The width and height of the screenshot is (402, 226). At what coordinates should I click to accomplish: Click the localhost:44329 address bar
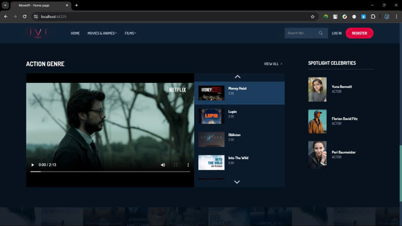[174, 16]
